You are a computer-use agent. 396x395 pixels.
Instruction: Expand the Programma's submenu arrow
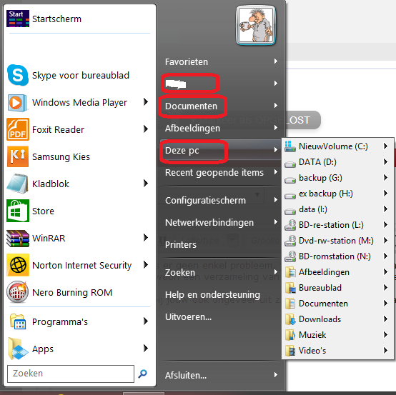(146, 321)
